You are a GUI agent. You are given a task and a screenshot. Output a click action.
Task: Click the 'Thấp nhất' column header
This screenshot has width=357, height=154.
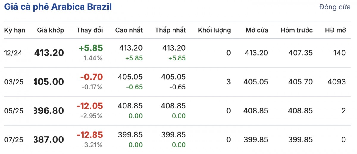point(170,30)
